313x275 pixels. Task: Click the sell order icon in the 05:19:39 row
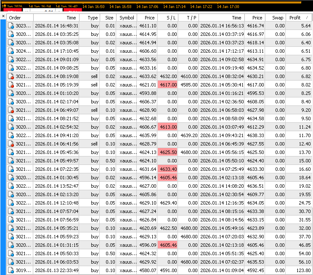tap(11, 85)
